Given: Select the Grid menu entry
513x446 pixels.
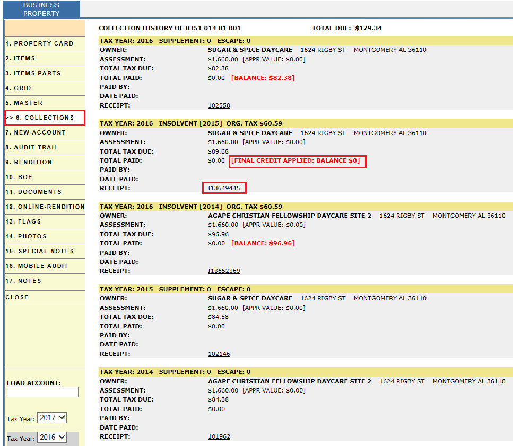Looking at the screenshot, I should [x=45, y=88].
